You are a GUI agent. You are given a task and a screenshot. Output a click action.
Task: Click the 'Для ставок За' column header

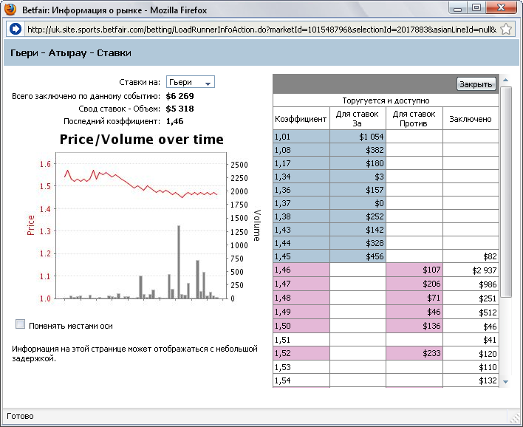point(358,119)
